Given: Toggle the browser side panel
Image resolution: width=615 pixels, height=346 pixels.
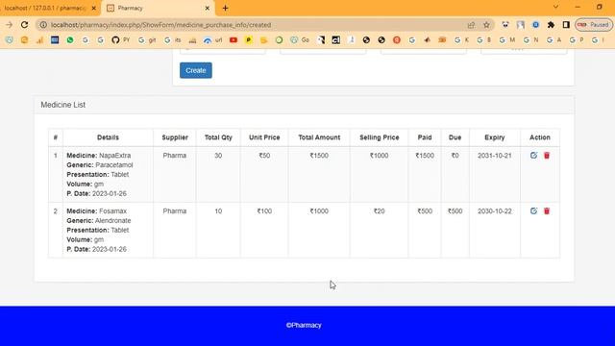Looking at the screenshot, I should coord(566,25).
